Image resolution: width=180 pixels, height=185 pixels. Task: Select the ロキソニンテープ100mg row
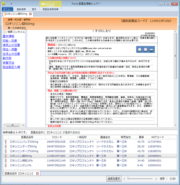(x=90, y=151)
